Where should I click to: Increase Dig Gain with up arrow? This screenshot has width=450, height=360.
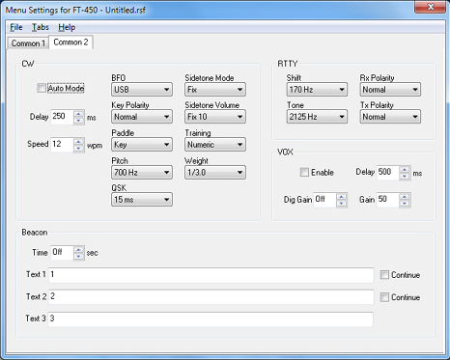pos(342,197)
